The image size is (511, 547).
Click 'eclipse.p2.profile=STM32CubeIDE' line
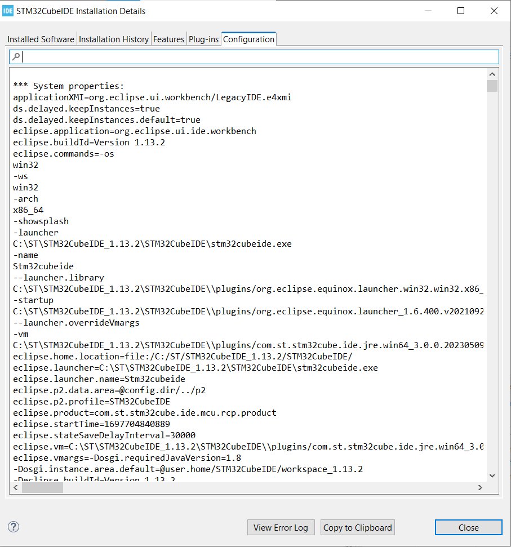click(91, 402)
